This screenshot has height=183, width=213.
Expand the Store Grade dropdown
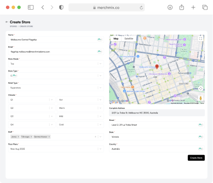[x=56, y=64]
